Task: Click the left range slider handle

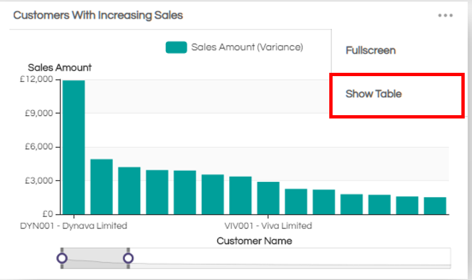Action: coord(62,258)
